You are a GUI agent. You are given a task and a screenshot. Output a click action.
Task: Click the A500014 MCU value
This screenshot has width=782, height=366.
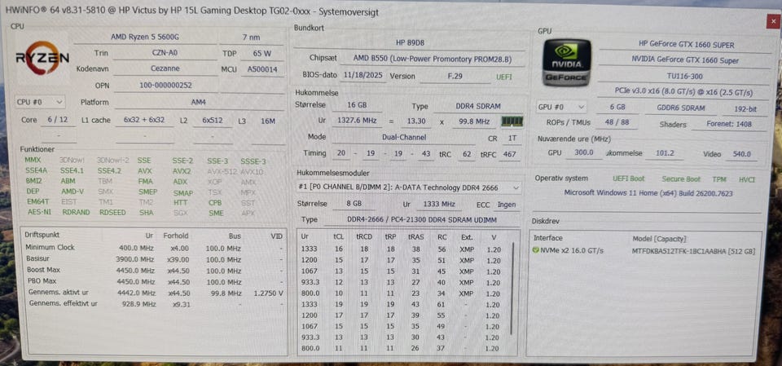[x=261, y=69]
